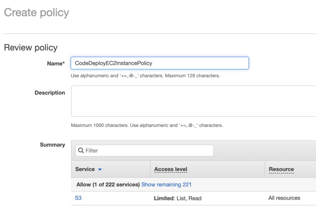This screenshot has width=316, height=214.
Task: Click the Name hint 'Maximum 128 characters'
Action: [192, 76]
